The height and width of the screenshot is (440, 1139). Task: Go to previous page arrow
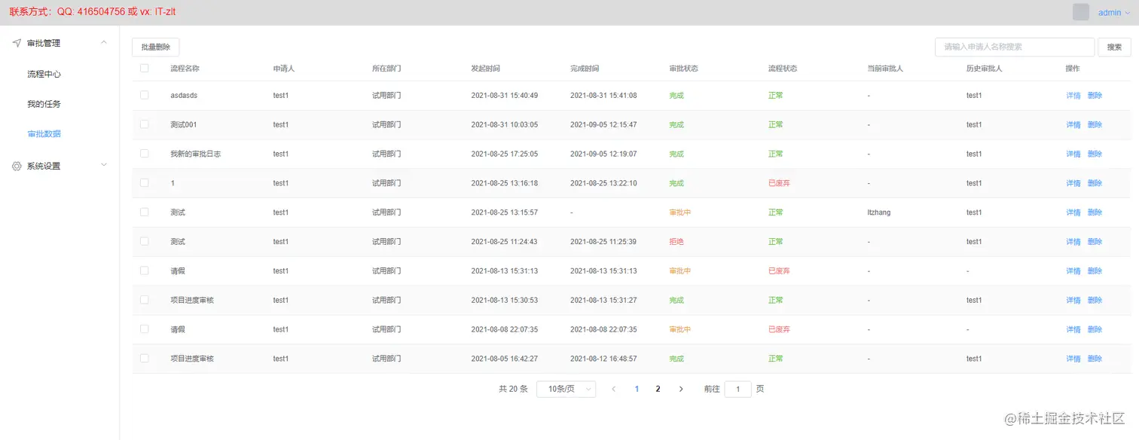coord(614,389)
